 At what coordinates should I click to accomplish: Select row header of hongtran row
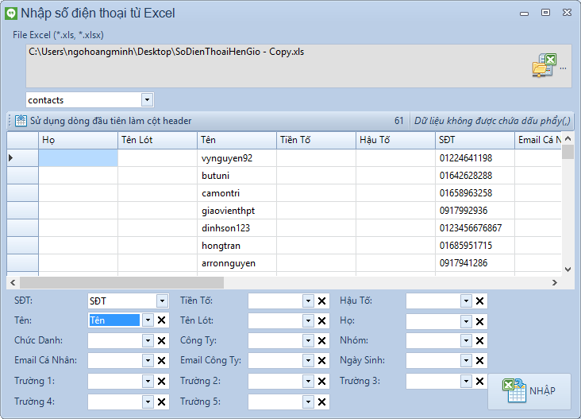click(22, 246)
